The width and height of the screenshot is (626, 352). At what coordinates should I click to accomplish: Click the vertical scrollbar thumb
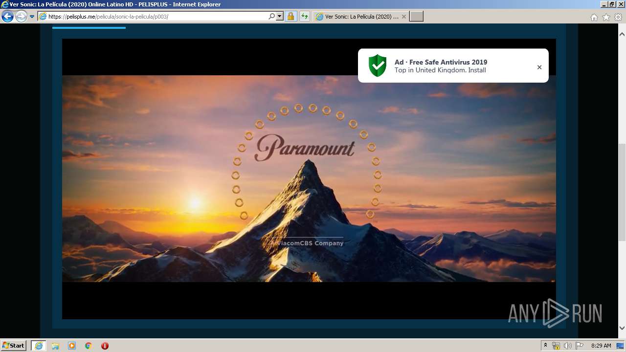(x=622, y=193)
